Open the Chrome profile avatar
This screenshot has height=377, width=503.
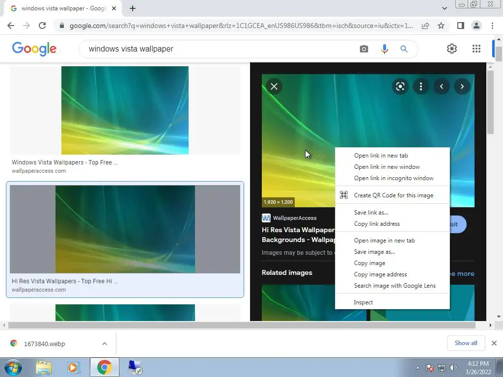coord(476,26)
